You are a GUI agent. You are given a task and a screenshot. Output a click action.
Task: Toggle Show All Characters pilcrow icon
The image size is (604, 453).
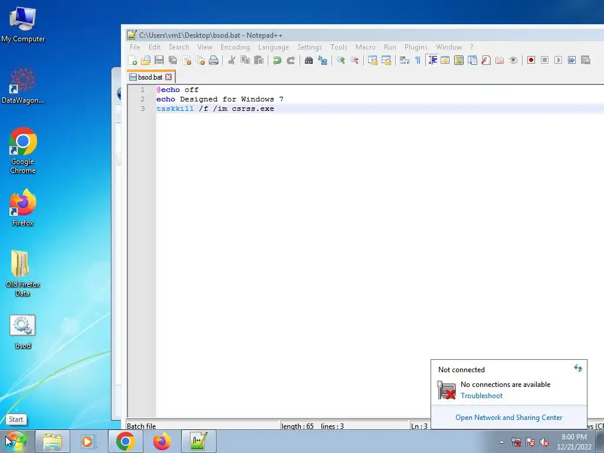click(418, 60)
